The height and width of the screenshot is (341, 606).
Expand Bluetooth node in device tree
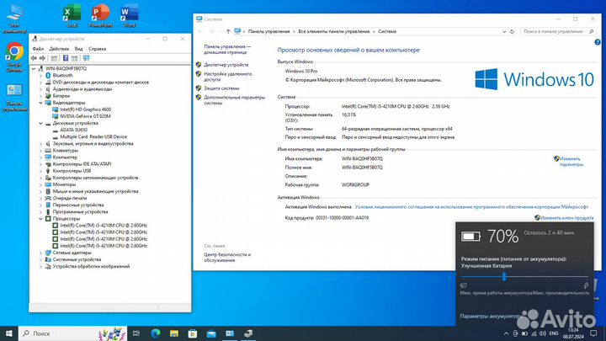tap(40, 76)
